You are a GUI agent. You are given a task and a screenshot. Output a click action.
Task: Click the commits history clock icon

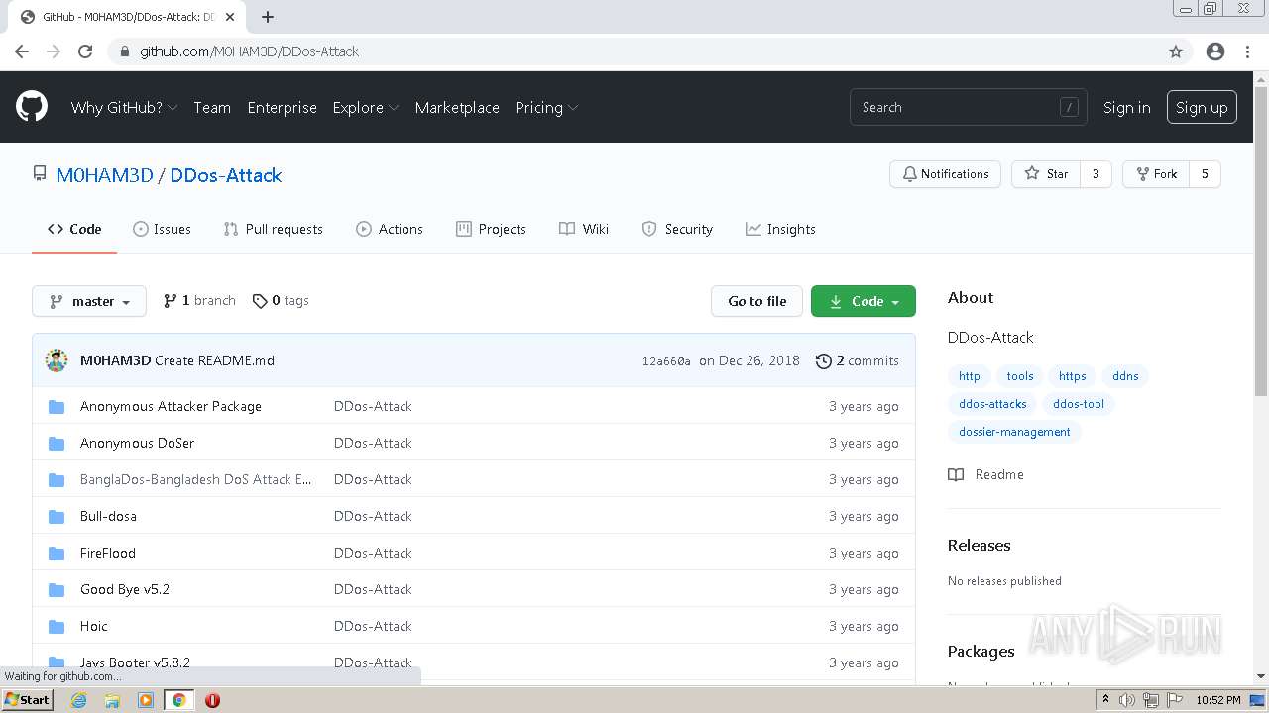click(x=823, y=361)
